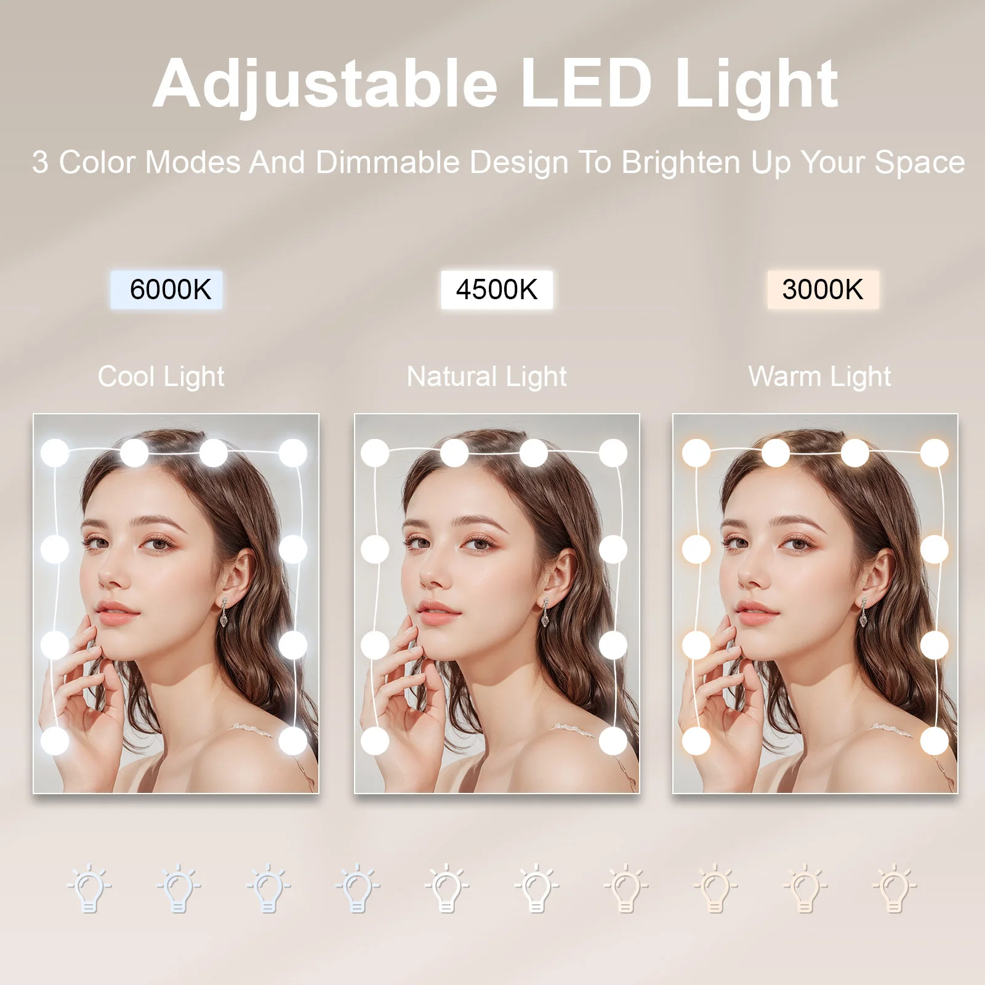Open the natural light mirror photo

(497, 603)
